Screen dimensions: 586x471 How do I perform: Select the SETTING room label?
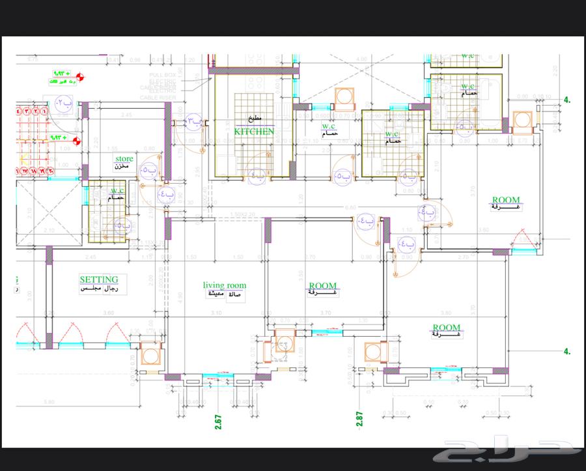point(99,279)
